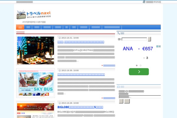Image resolution: width=177 pixels, height=118 pixels.
Task: Click the red section heading above articles
Action: [x=20, y=32]
